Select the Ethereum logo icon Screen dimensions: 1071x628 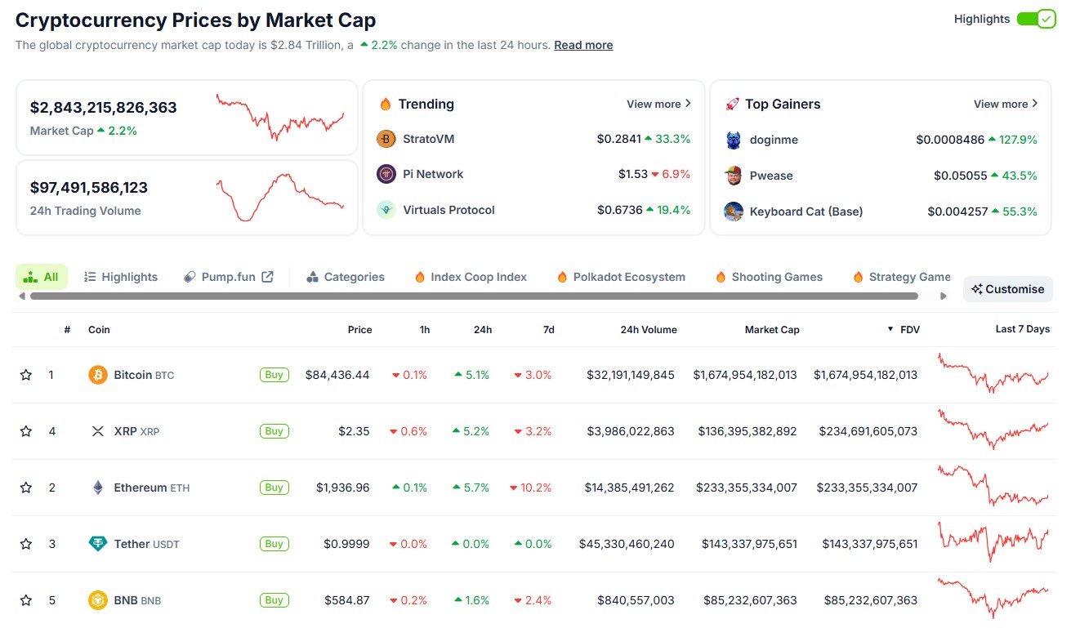(97, 487)
